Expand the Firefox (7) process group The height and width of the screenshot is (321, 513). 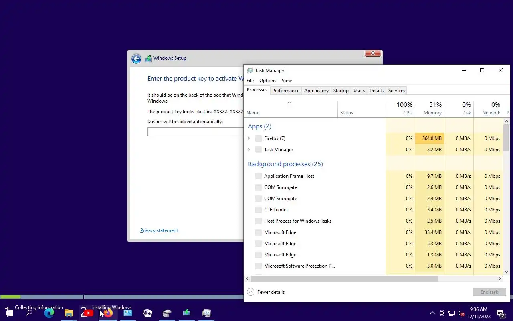[249, 138]
